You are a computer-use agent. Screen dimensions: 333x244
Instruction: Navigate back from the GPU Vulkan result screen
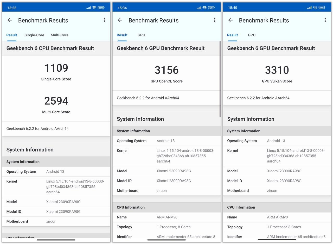point(230,20)
